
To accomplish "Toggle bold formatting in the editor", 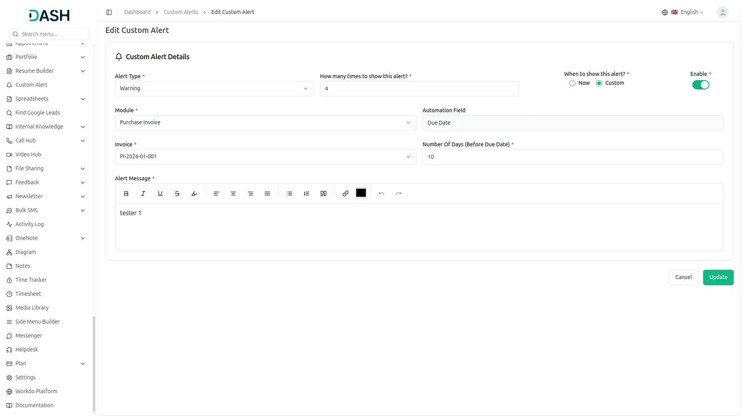I will click(126, 194).
